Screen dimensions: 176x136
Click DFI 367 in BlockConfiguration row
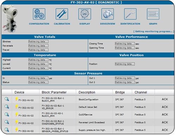point(119,99)
